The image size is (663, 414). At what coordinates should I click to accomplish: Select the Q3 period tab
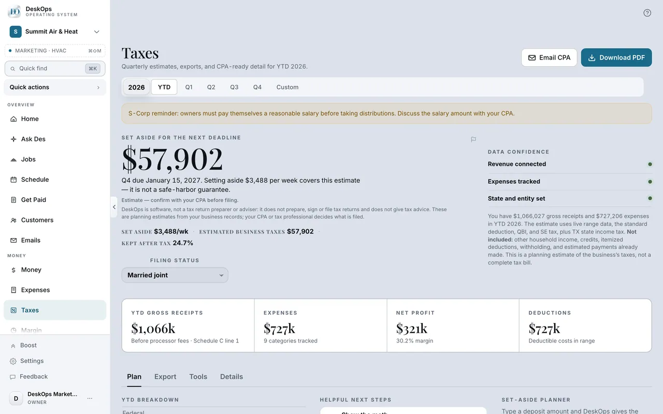[x=234, y=87]
